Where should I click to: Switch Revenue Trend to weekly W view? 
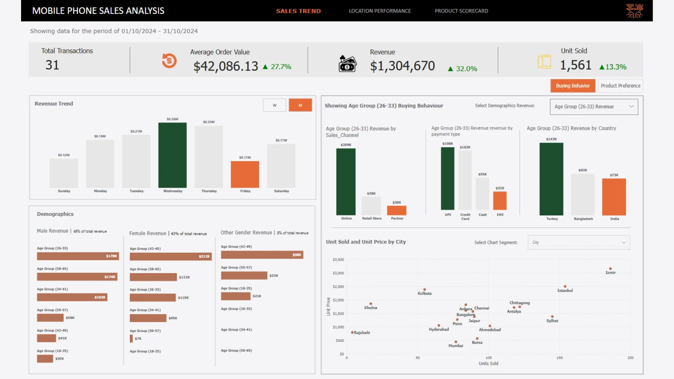tap(275, 105)
